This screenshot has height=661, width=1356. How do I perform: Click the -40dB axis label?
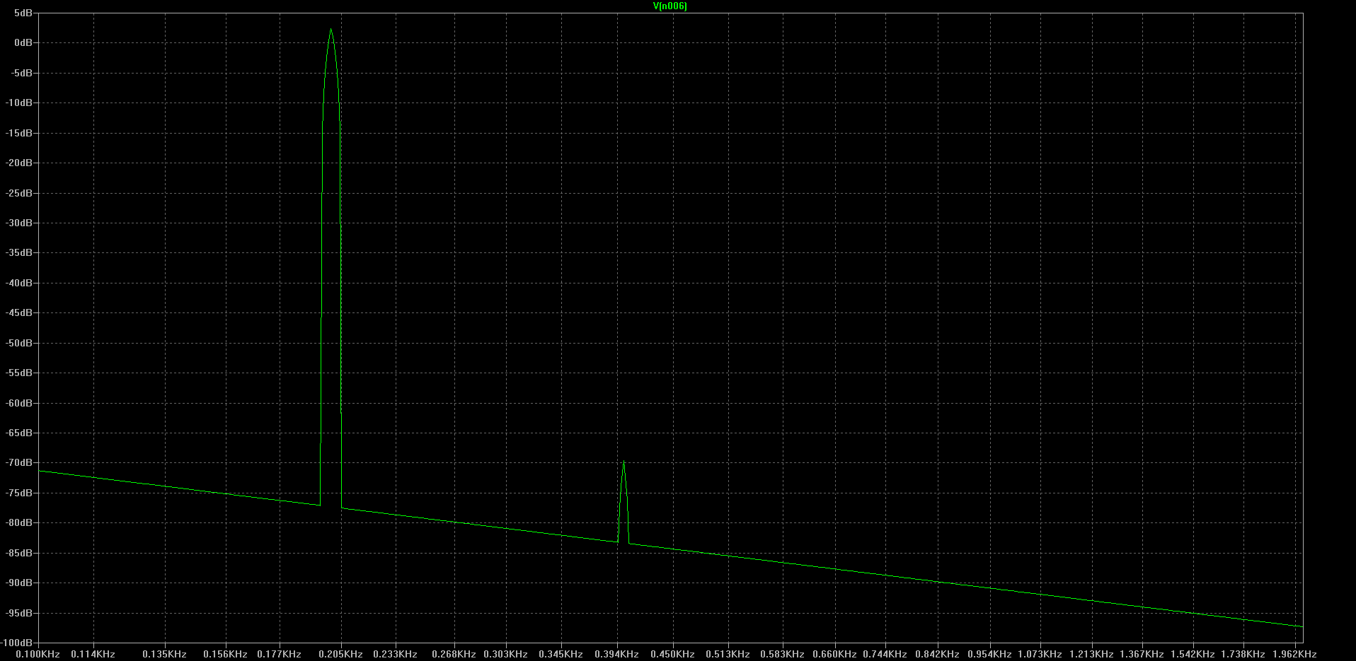click(x=19, y=283)
